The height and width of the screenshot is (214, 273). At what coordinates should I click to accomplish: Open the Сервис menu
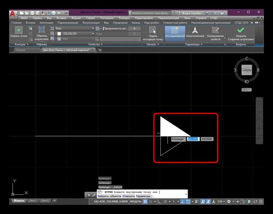pyautogui.click(x=91, y=18)
